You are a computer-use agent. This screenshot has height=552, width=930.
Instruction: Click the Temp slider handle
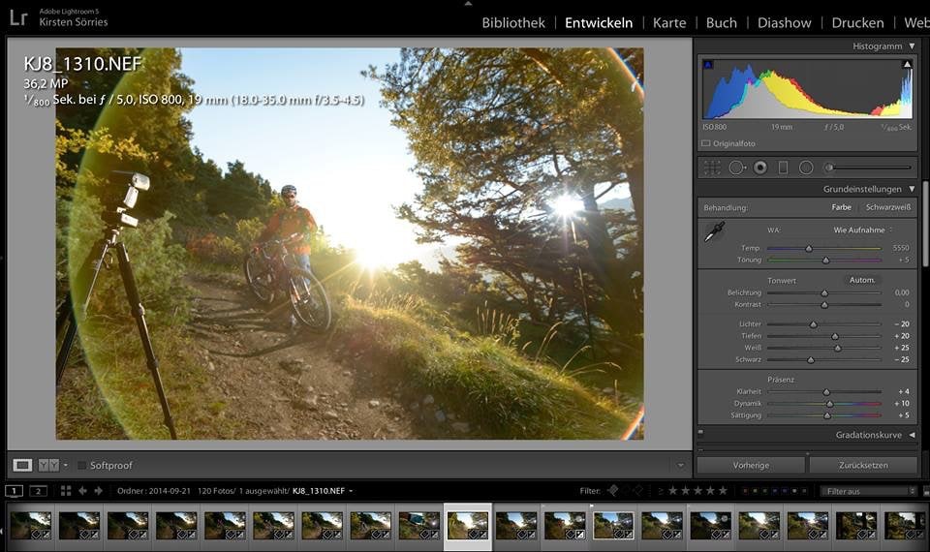[x=808, y=249]
